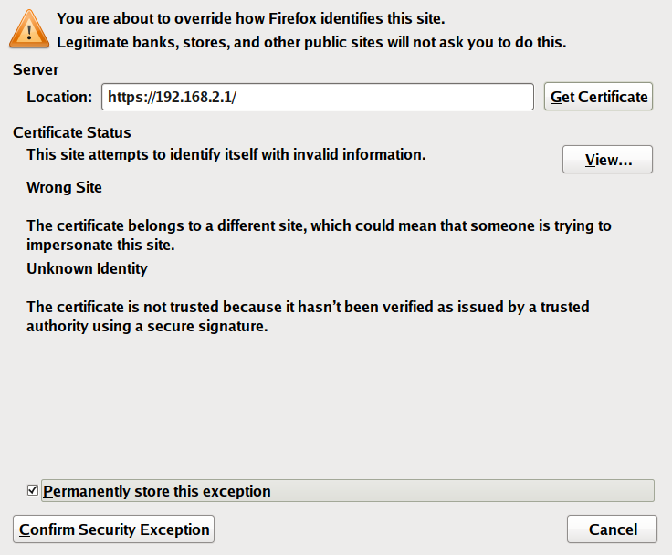Click the 'impersonate this site.' text line
This screenshot has height=555, width=672.
point(100,246)
